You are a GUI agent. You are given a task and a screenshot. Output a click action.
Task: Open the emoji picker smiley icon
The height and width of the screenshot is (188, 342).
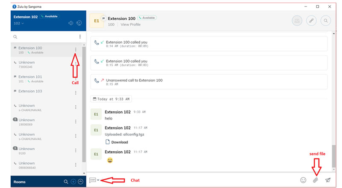coord(303,180)
